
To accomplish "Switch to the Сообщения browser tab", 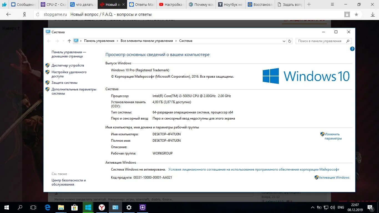I will click(24, 4).
